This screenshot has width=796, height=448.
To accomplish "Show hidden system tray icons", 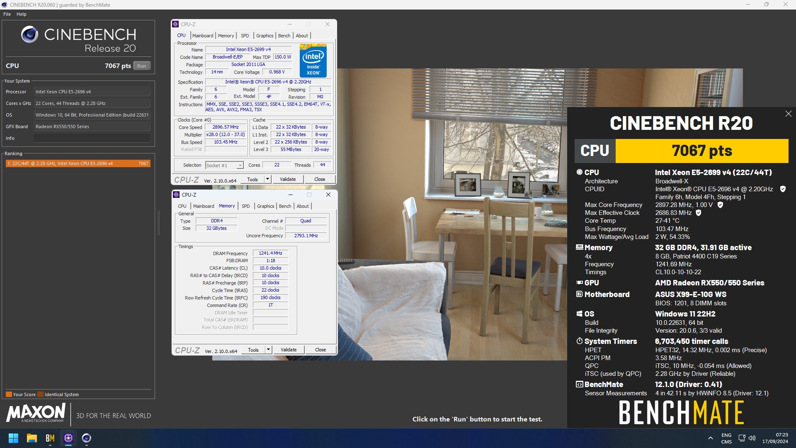I will (x=710, y=438).
